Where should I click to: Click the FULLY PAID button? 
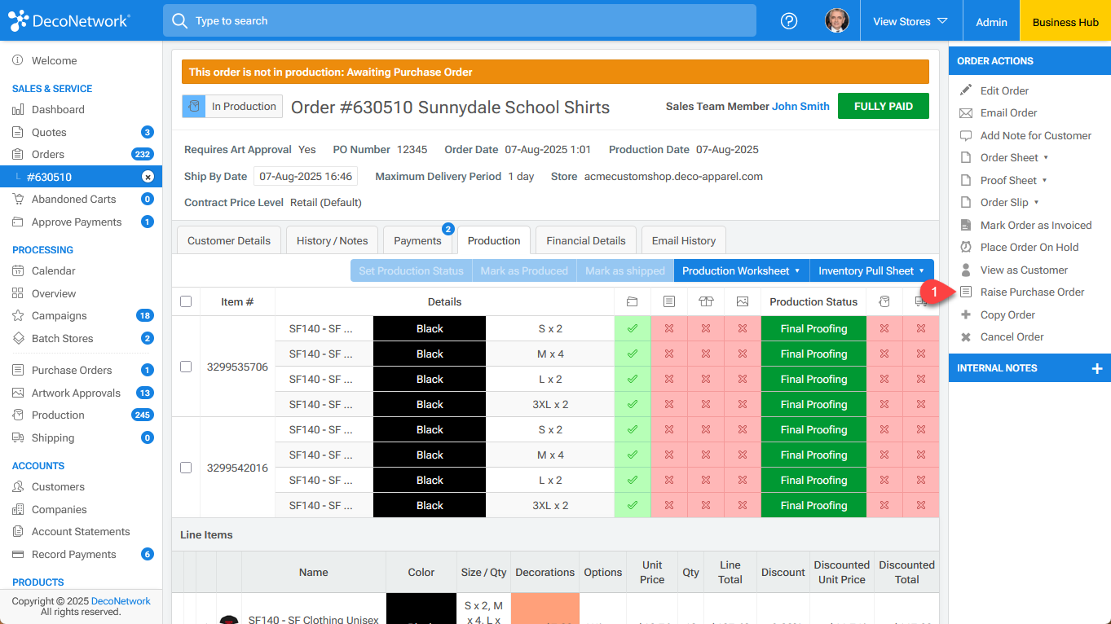pos(883,106)
